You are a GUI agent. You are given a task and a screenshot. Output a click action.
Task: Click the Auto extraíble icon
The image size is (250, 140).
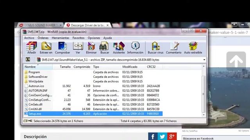point(193,47)
